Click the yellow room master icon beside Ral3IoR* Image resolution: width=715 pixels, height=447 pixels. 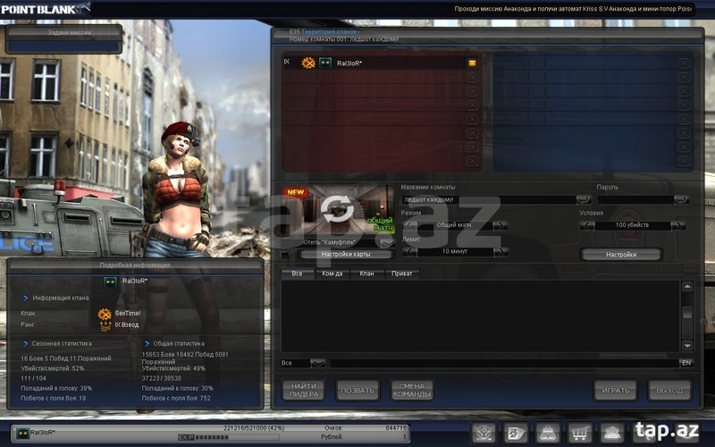pos(472,63)
